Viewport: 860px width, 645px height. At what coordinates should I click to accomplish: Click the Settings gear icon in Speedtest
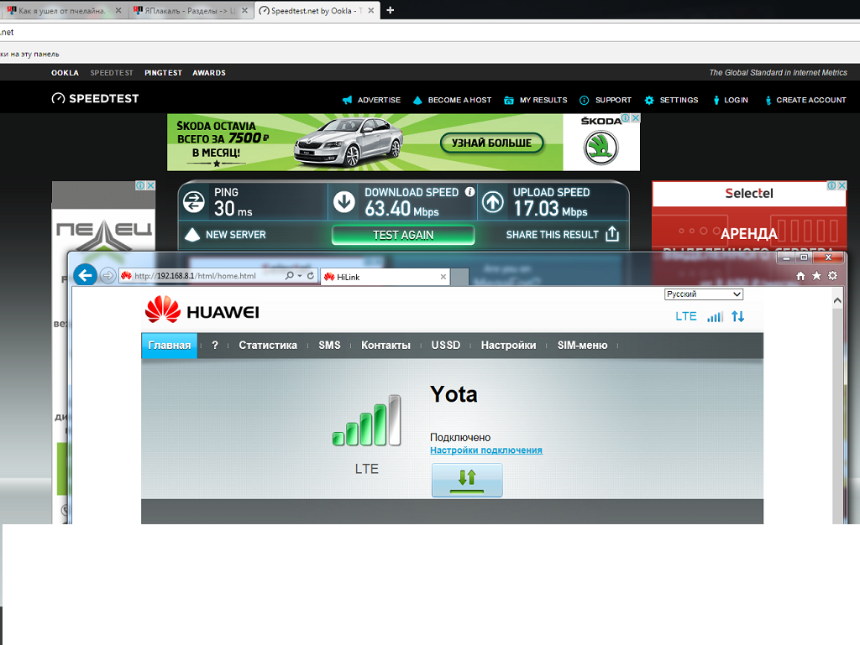point(649,100)
